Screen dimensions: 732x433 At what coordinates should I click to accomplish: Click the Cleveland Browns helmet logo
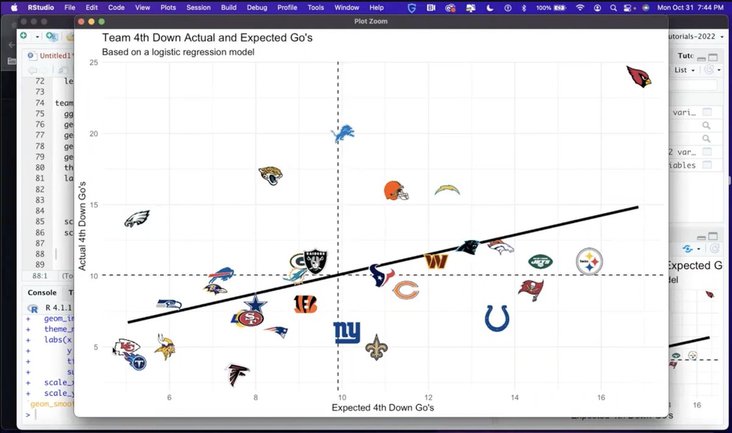point(396,191)
